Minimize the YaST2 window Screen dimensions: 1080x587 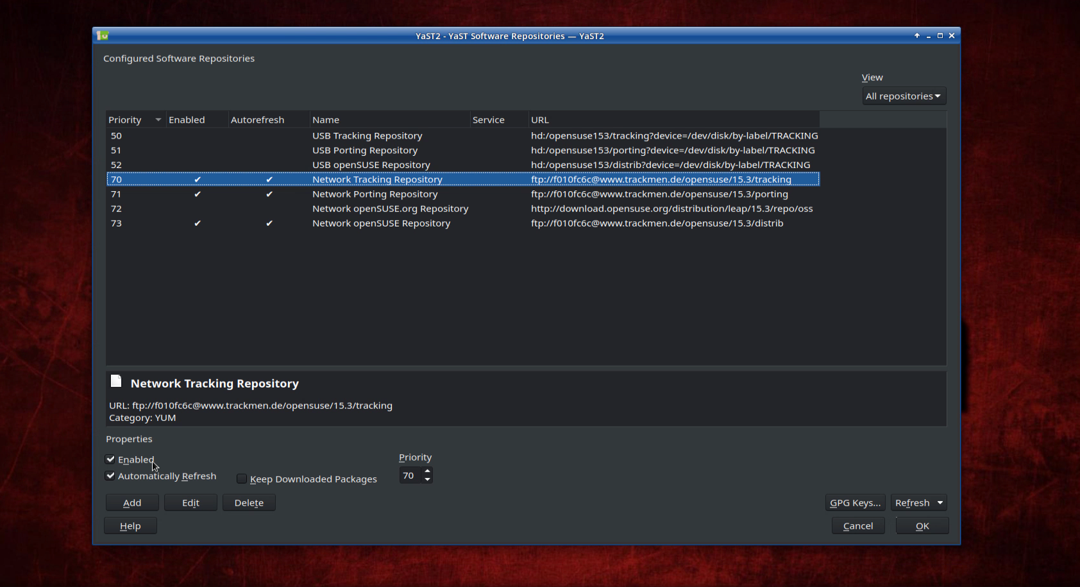coord(928,36)
